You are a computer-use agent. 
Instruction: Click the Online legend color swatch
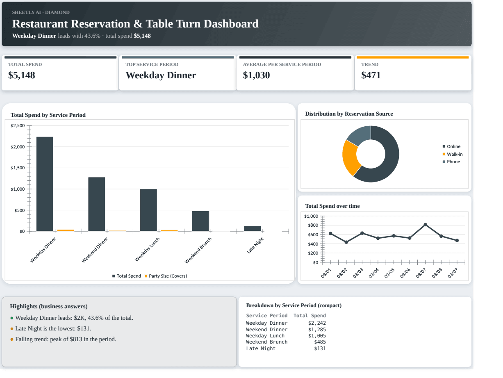[444, 146]
